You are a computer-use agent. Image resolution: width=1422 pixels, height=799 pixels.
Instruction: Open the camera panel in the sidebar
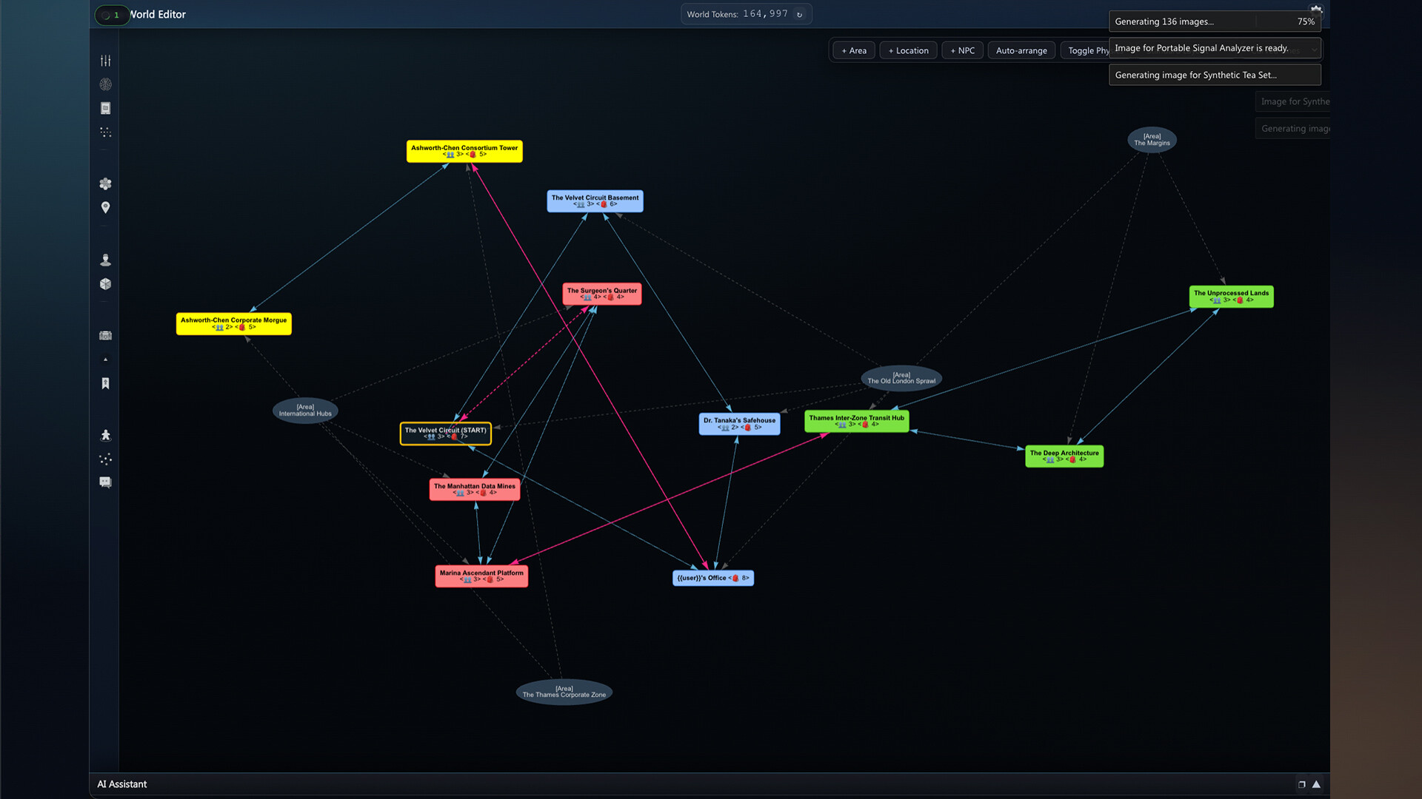point(105,335)
